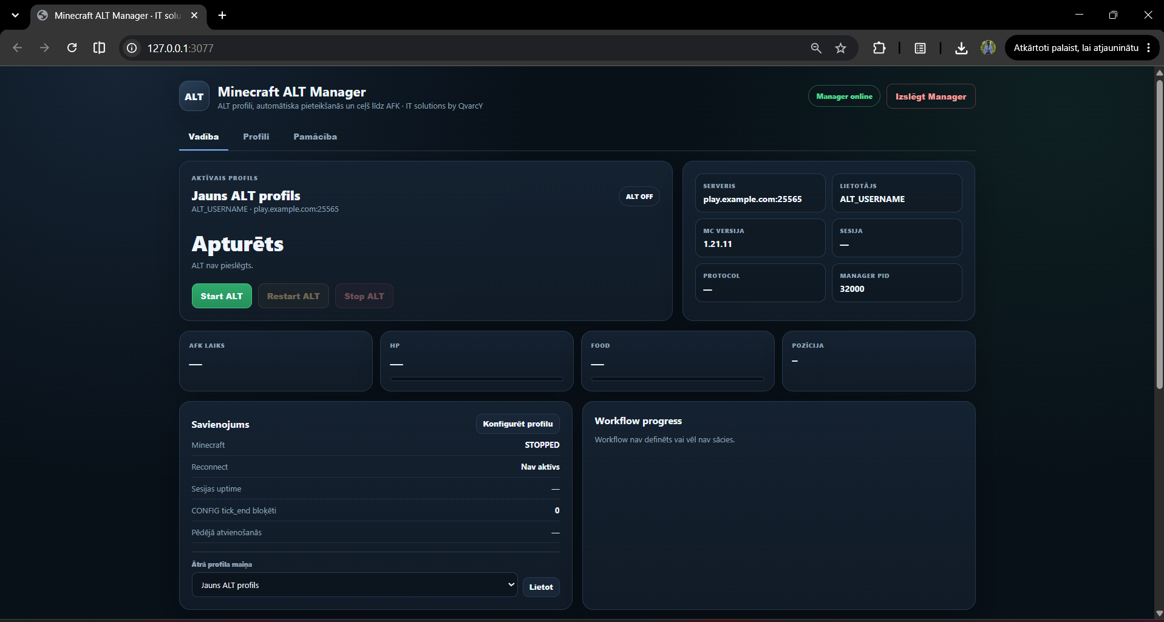
Task: Click the Stop ALT button
Action: click(364, 296)
